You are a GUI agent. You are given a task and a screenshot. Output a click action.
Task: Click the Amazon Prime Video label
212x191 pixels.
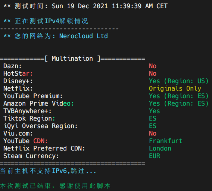(x=38, y=103)
